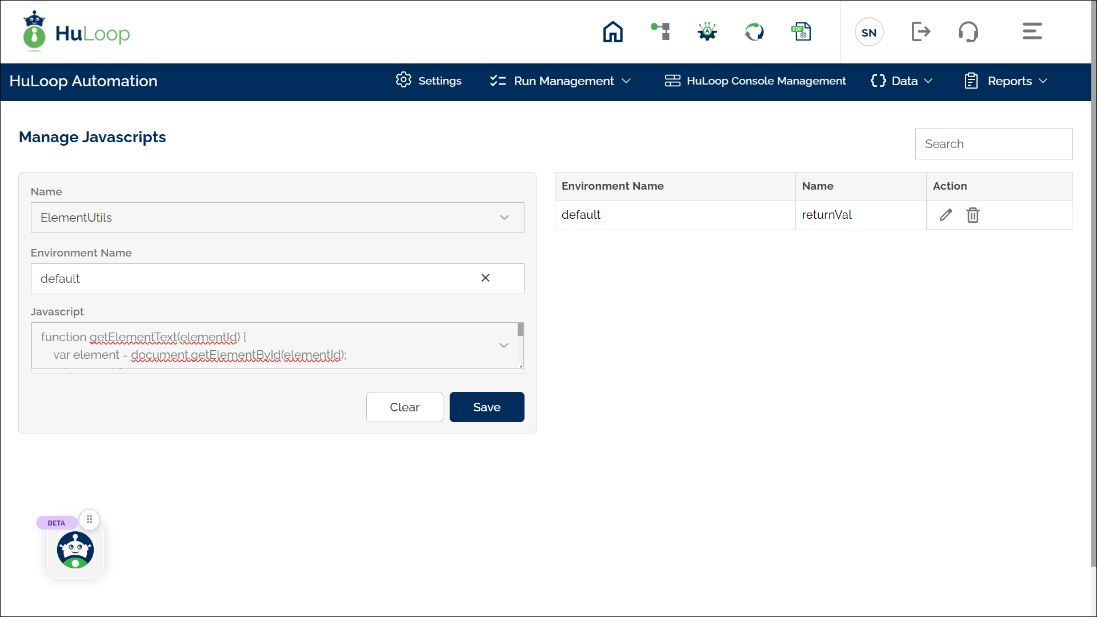Open the hamburger menu icon
The image size is (1097, 617).
(1032, 31)
